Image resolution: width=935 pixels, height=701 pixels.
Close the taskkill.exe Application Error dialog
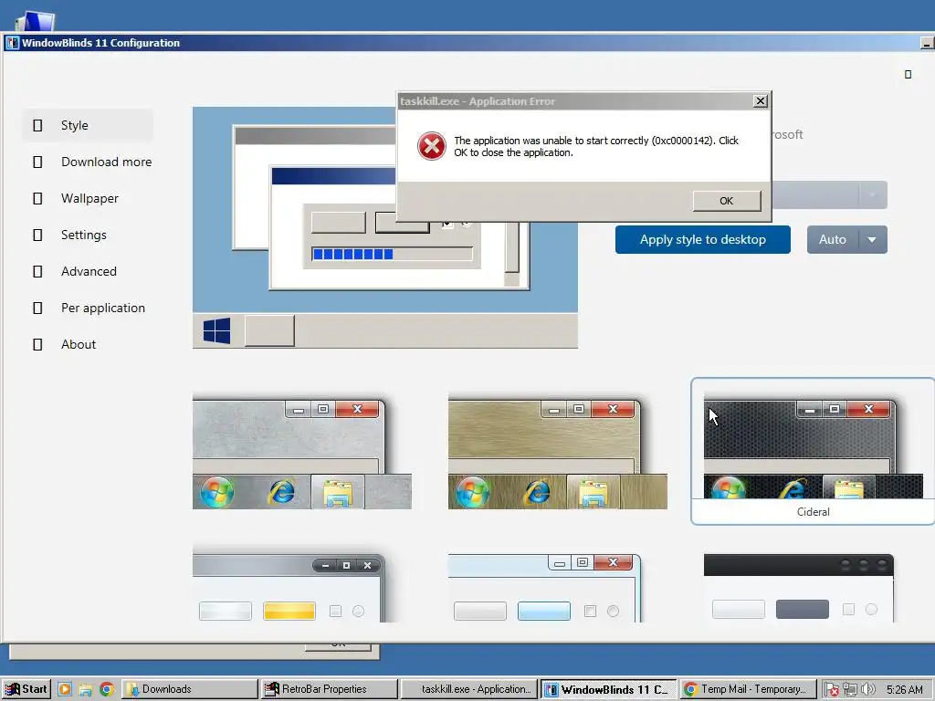[760, 100]
